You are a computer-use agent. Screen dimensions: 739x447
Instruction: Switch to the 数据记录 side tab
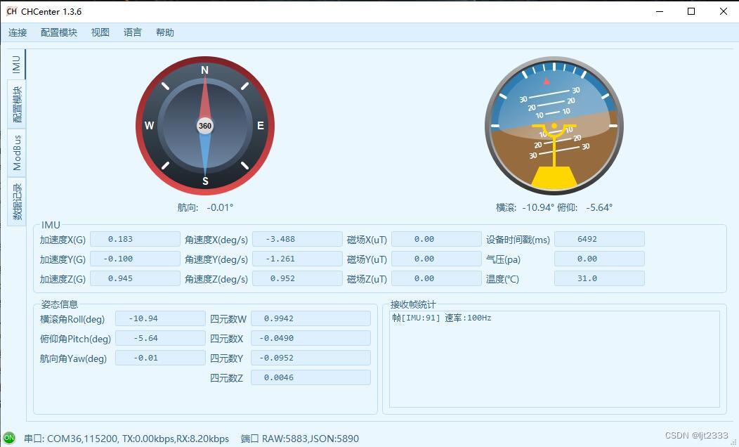pos(16,202)
